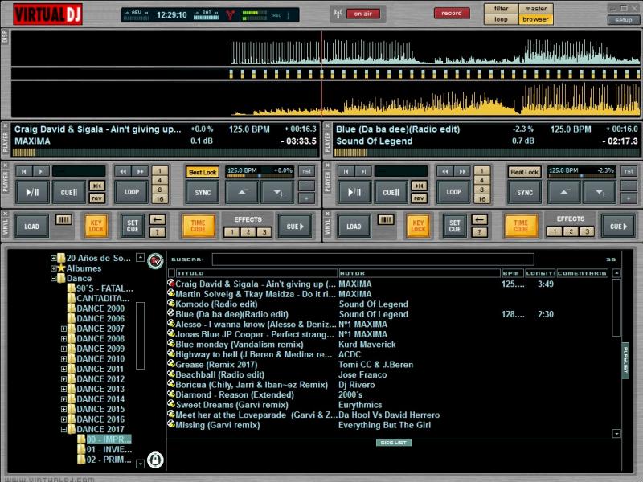
Task: Open the setup dialog
Action: pyautogui.click(x=624, y=19)
